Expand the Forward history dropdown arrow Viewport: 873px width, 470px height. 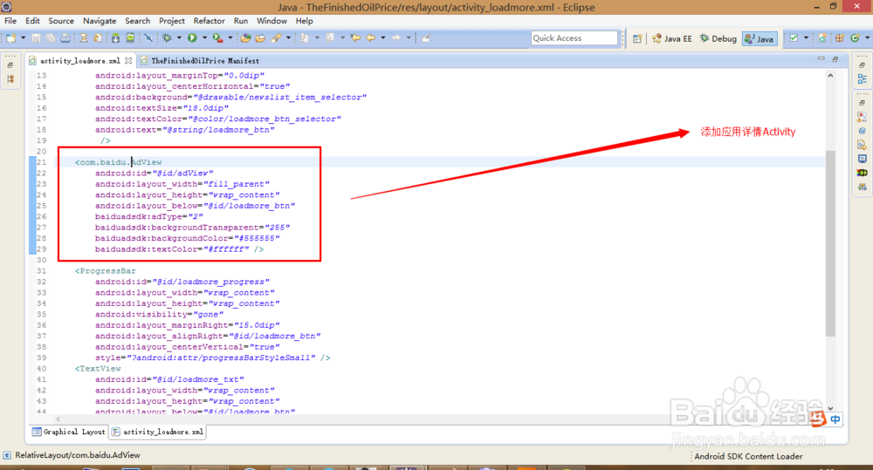coord(409,37)
